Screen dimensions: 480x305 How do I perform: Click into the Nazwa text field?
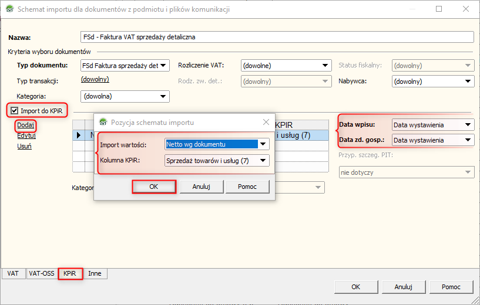[276, 37]
